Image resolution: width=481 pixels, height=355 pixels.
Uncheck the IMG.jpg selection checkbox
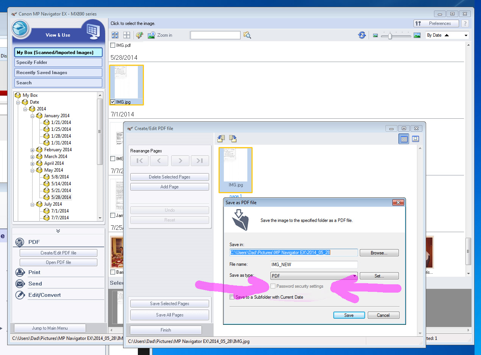[112, 102]
